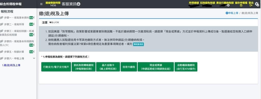Click the 申報上傳 breadcrumb icon
Image resolution: width=261 pixels, height=99 pixels.
point(227,13)
